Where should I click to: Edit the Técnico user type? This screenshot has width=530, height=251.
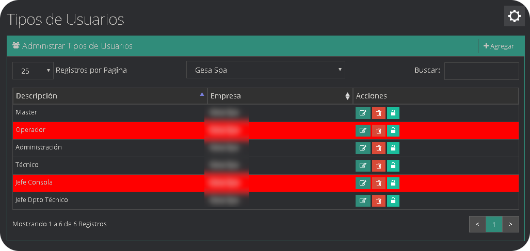(x=363, y=166)
